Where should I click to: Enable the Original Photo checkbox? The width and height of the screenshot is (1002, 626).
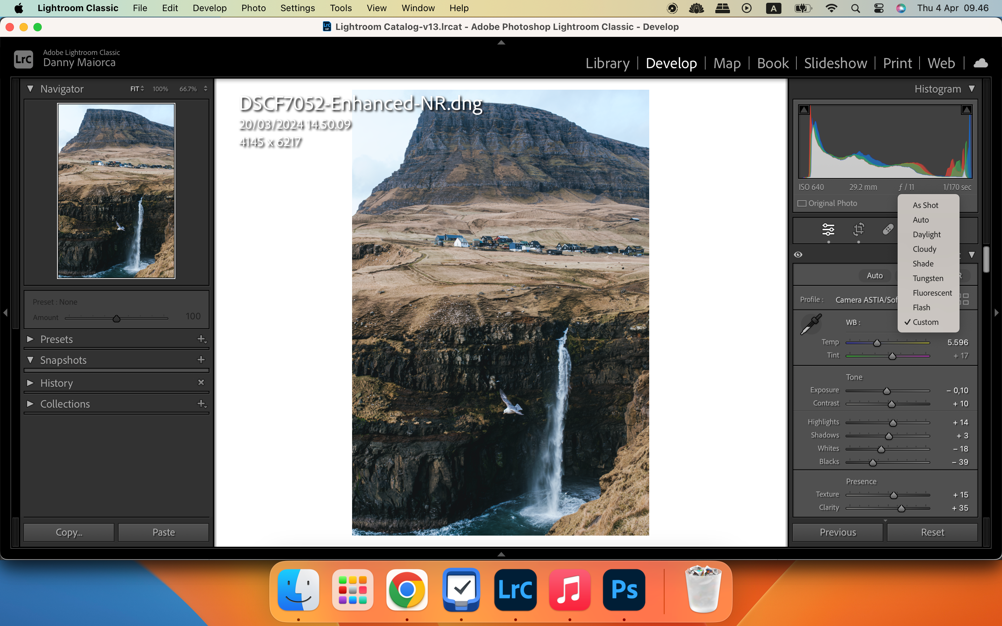(802, 203)
